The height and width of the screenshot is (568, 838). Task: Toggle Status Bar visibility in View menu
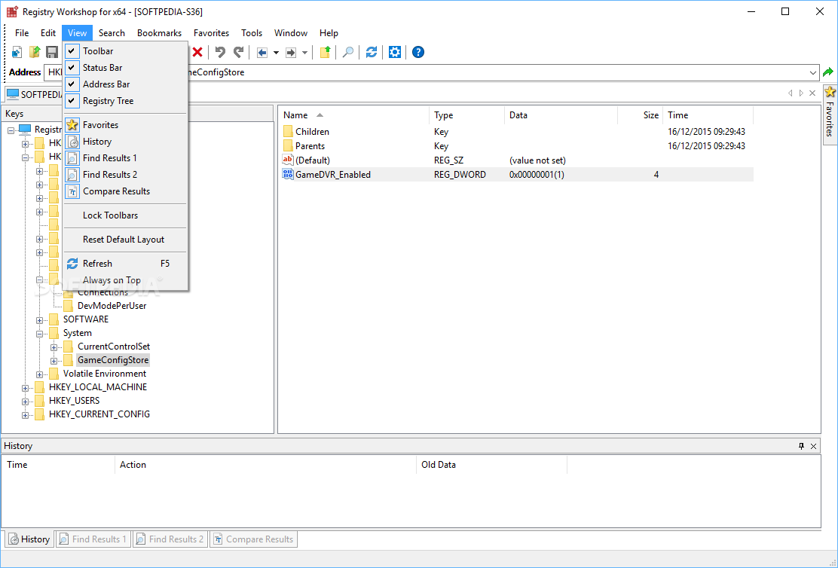pyautogui.click(x=102, y=68)
